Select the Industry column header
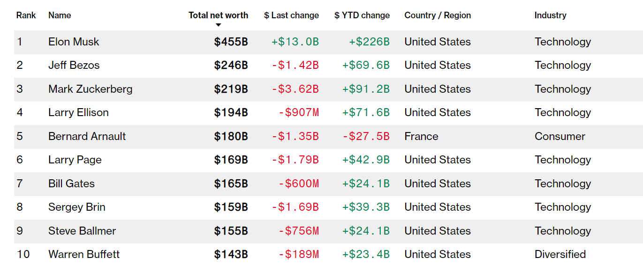 point(550,15)
